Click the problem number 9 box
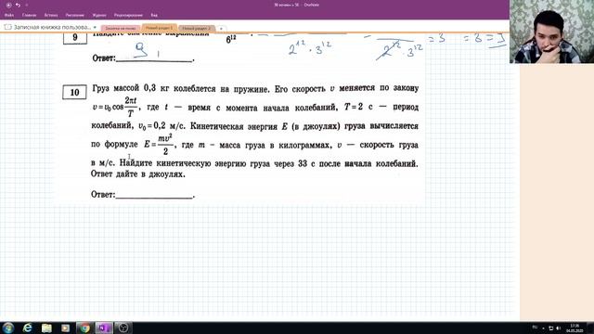Viewport: 594px width, 334px height. [74, 38]
